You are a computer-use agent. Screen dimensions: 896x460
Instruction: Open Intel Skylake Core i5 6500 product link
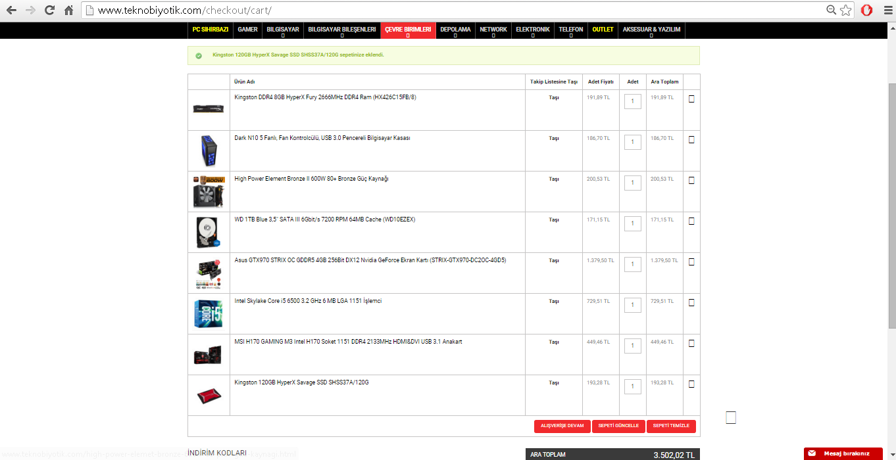point(308,301)
